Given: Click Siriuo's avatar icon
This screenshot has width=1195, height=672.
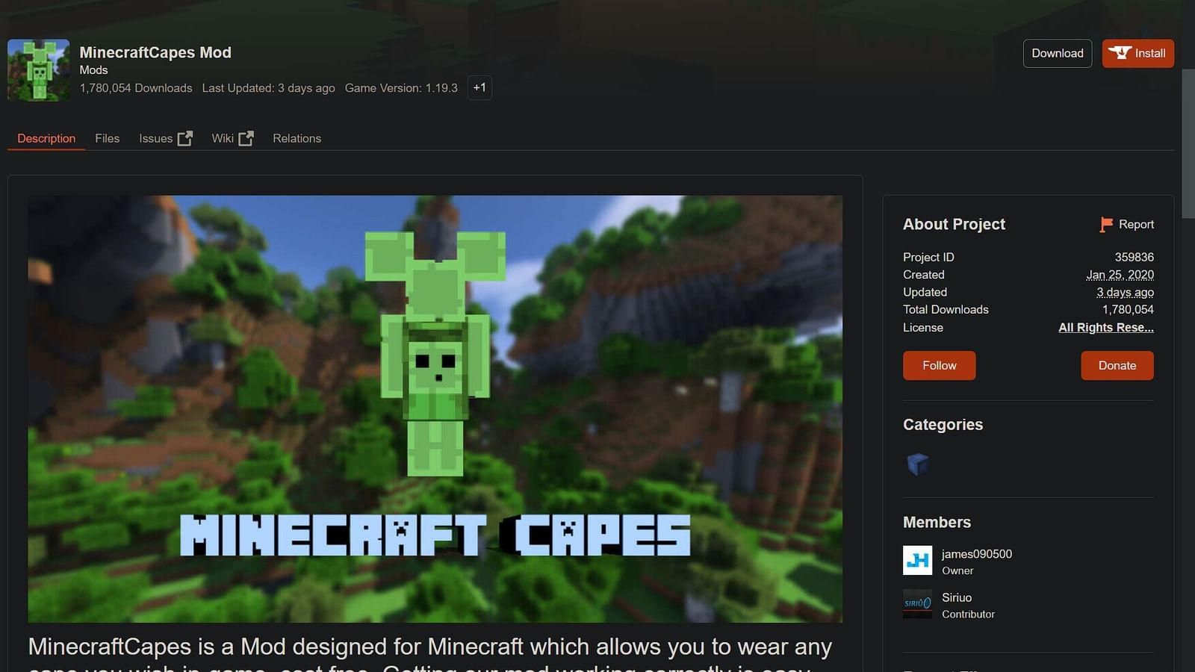Looking at the screenshot, I should click(x=917, y=604).
